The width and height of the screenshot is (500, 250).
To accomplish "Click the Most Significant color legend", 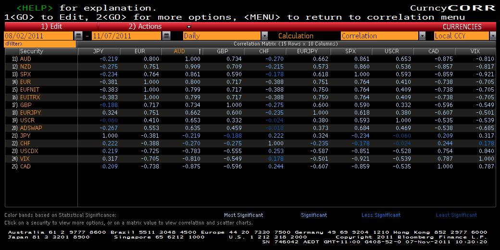I will (243, 215).
